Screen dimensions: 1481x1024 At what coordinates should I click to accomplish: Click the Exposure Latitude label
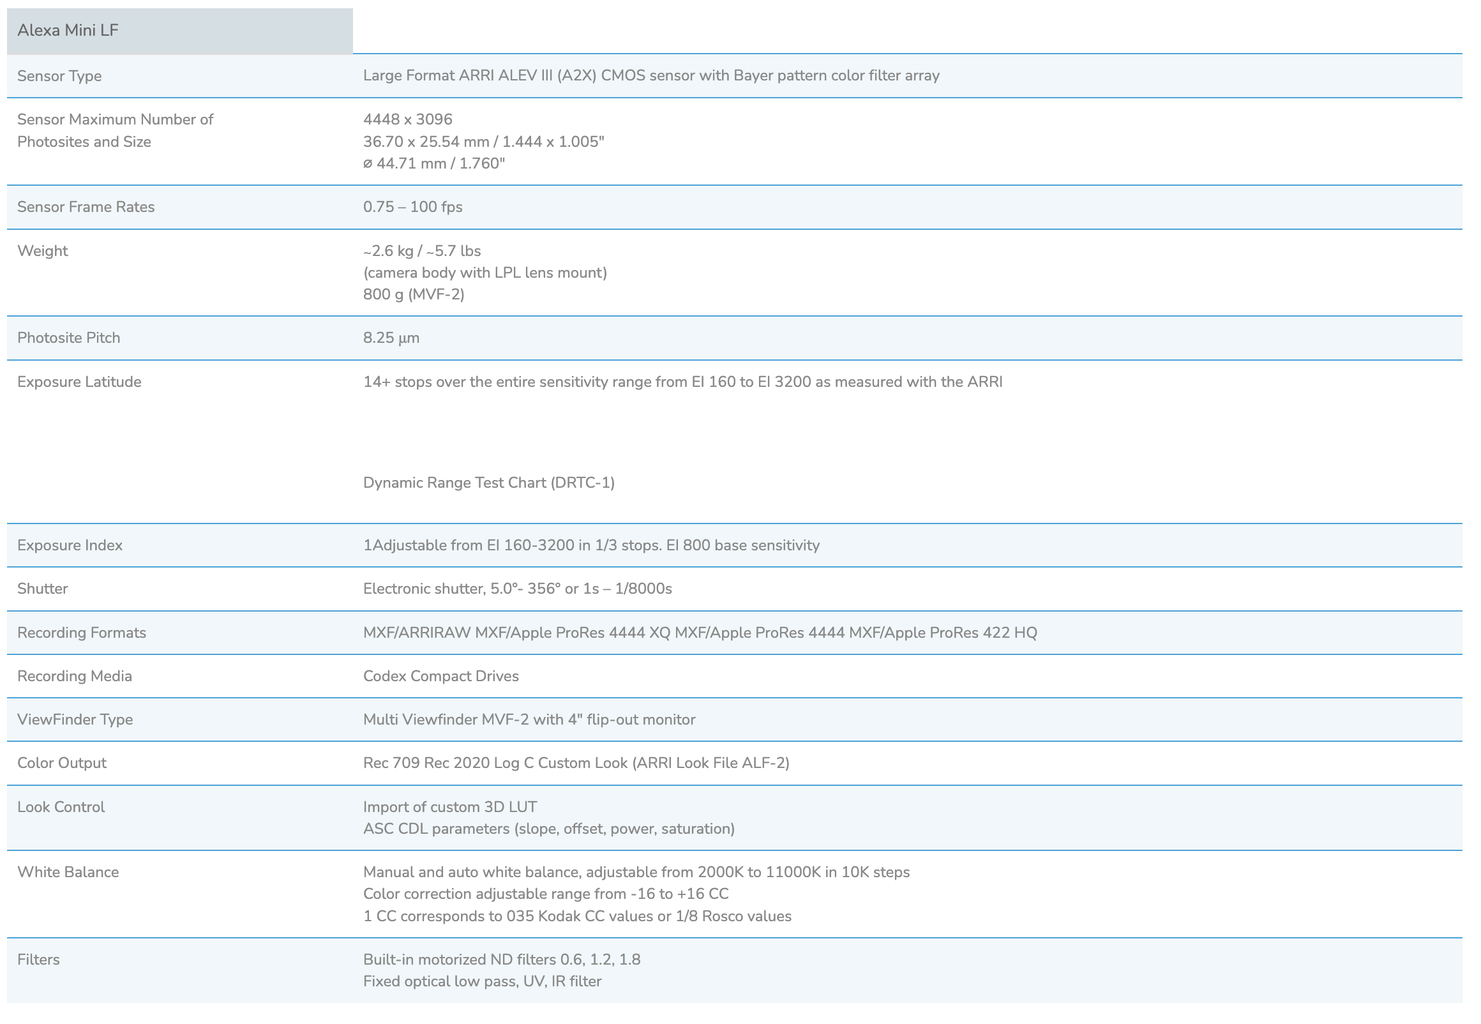pos(80,382)
